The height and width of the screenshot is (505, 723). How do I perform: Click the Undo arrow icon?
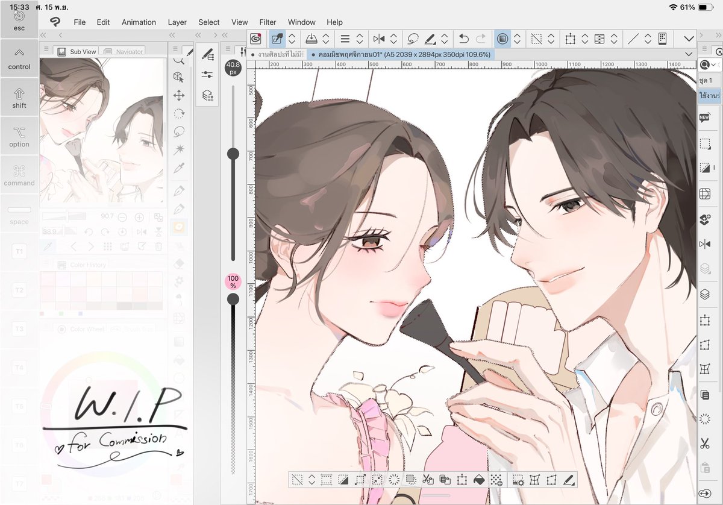[x=464, y=39]
